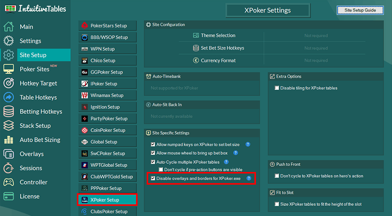Click the Currency Format label
The width and height of the screenshot is (392, 216).
coord(218,60)
